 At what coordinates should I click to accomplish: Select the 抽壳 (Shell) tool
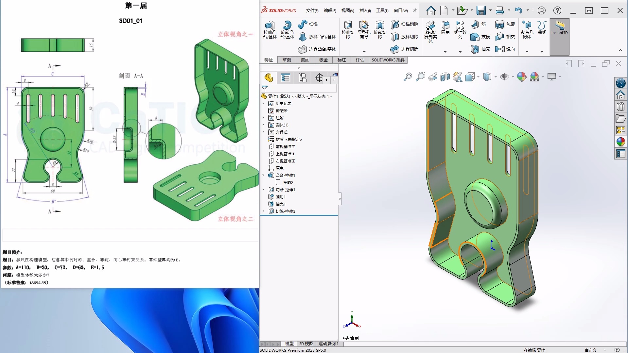point(480,49)
